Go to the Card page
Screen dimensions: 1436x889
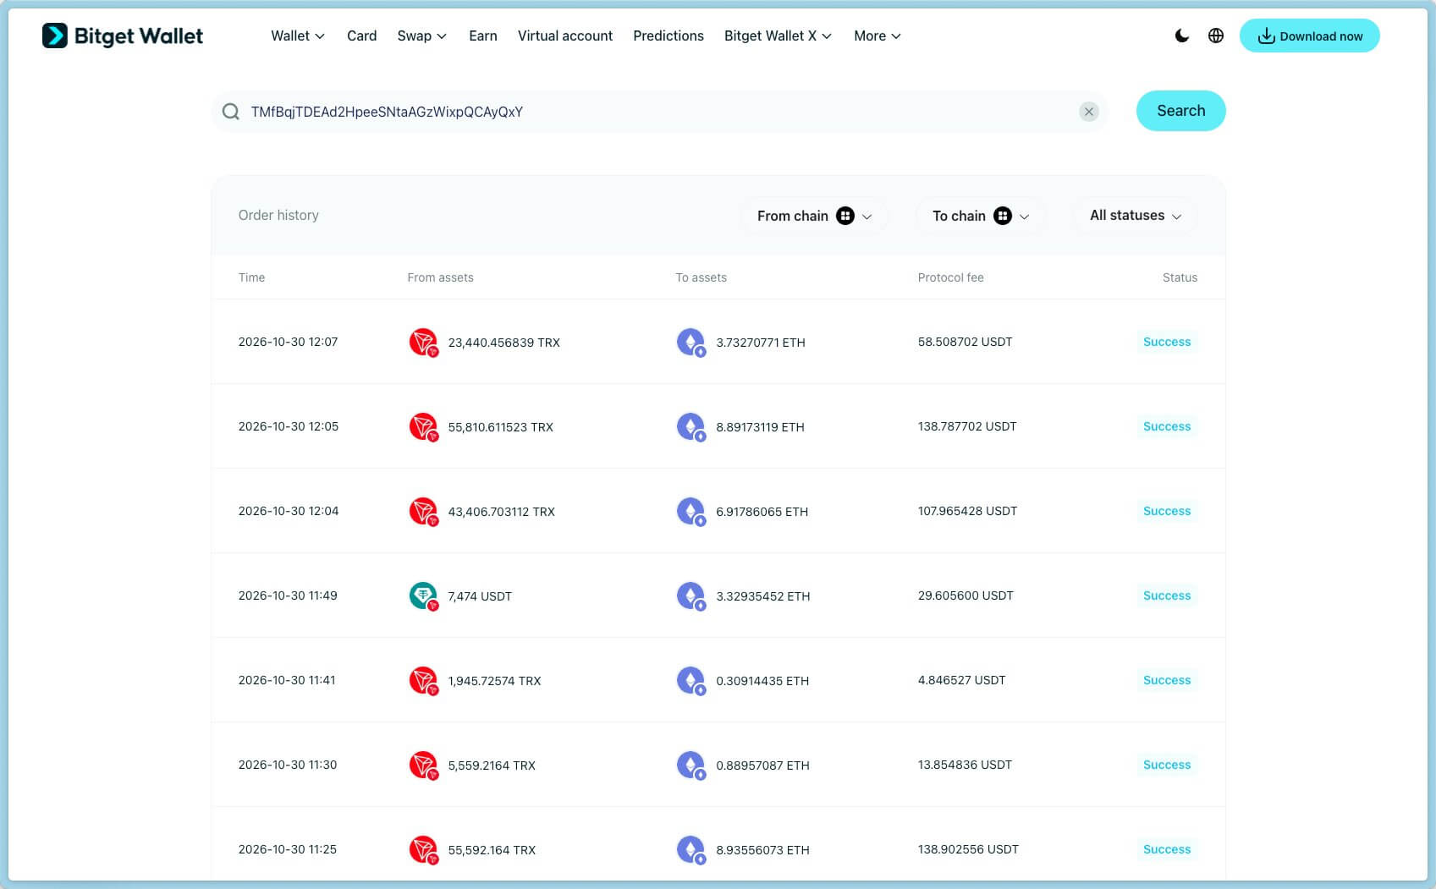[361, 36]
